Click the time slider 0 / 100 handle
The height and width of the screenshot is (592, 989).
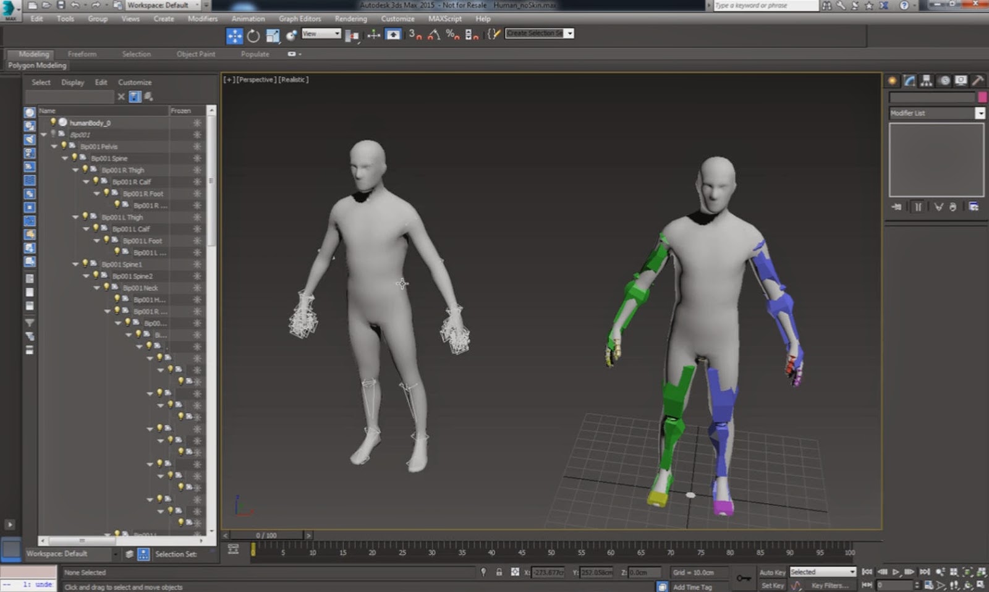click(266, 535)
